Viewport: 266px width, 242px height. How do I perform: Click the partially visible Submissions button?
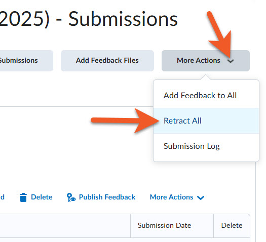point(26,61)
